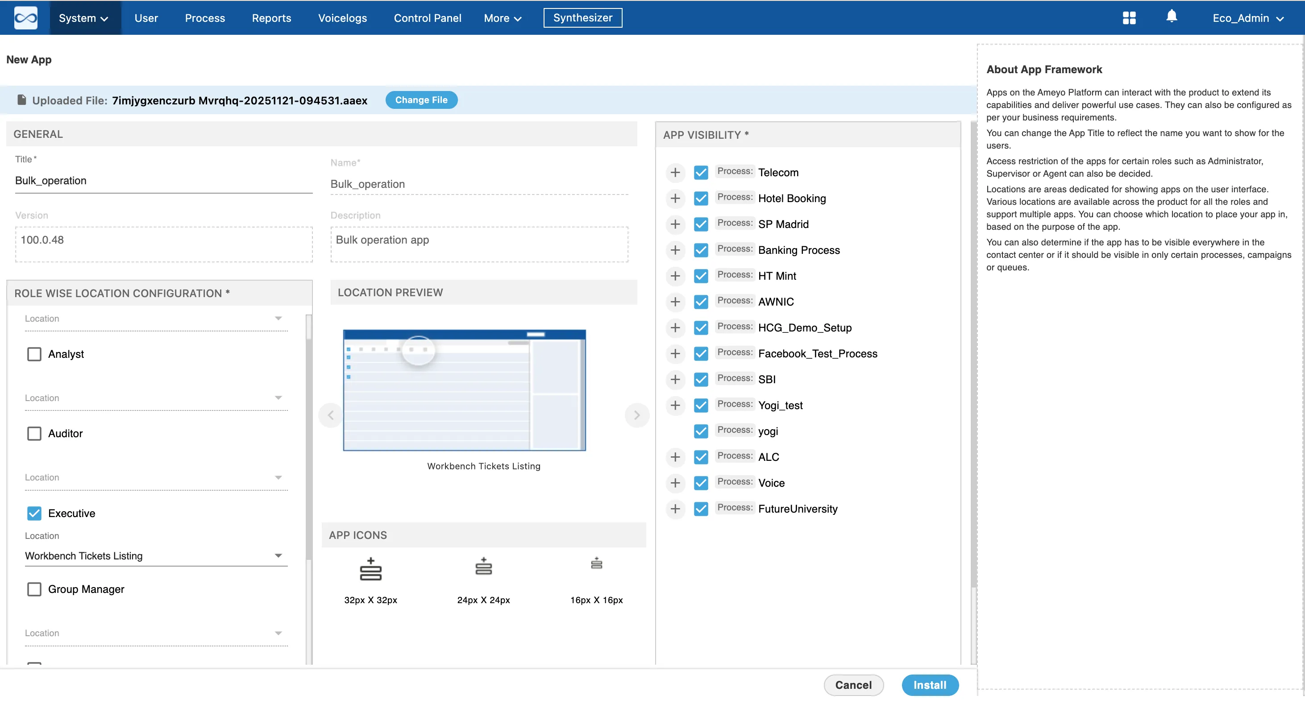Expand the HT Mint process plus icon
This screenshot has height=712, width=1305.
675,276
